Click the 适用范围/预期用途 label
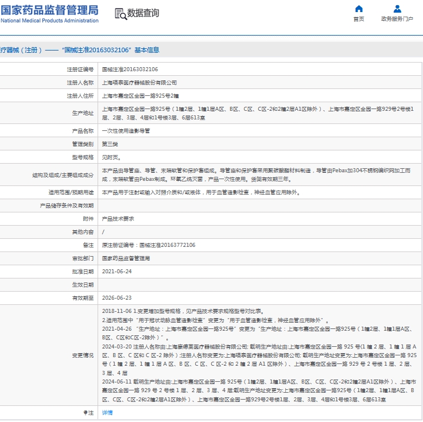The image size is (423, 422). point(71,192)
